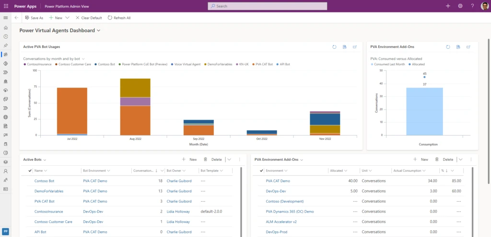Click the back arrow in toolbar

pos(16,18)
